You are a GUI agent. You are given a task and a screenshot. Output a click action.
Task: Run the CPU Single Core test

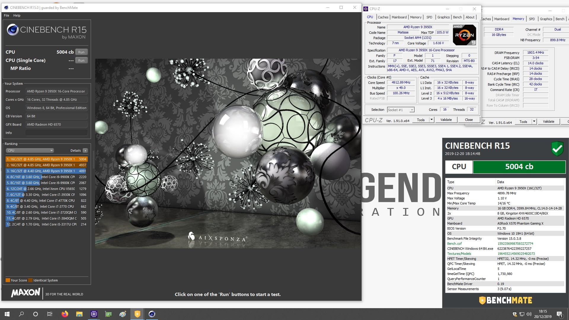[x=81, y=60]
